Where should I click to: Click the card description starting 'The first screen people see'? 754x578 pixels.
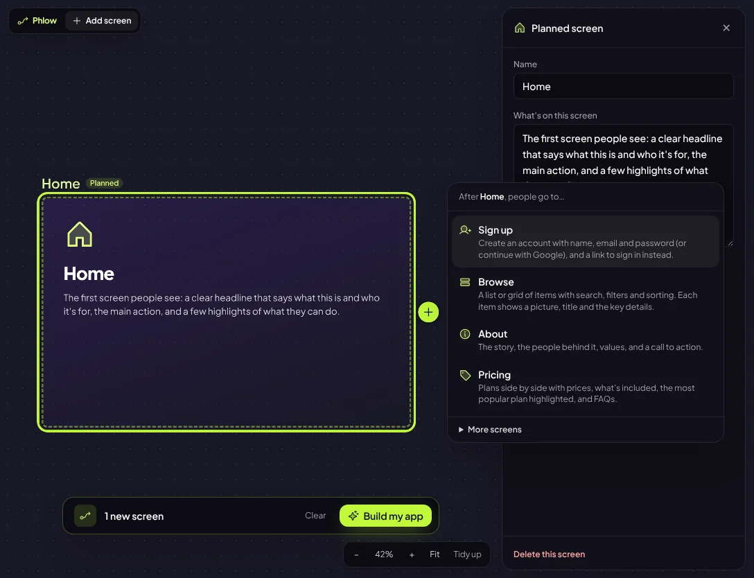[x=222, y=304]
